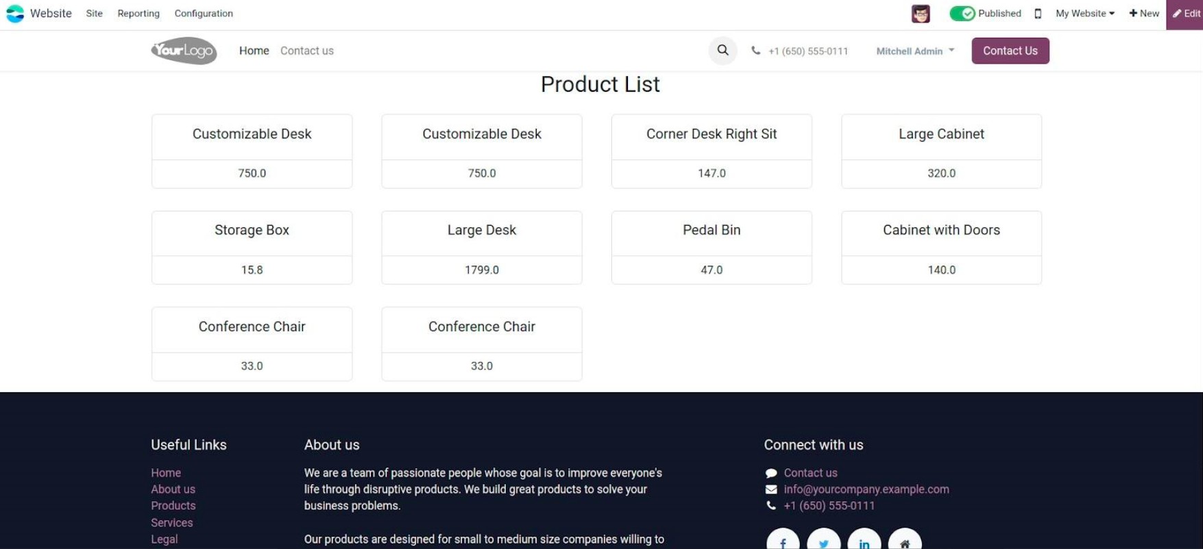The height and width of the screenshot is (549, 1203).
Task: Open the LinkedIn social icon
Action: pyautogui.click(x=864, y=543)
